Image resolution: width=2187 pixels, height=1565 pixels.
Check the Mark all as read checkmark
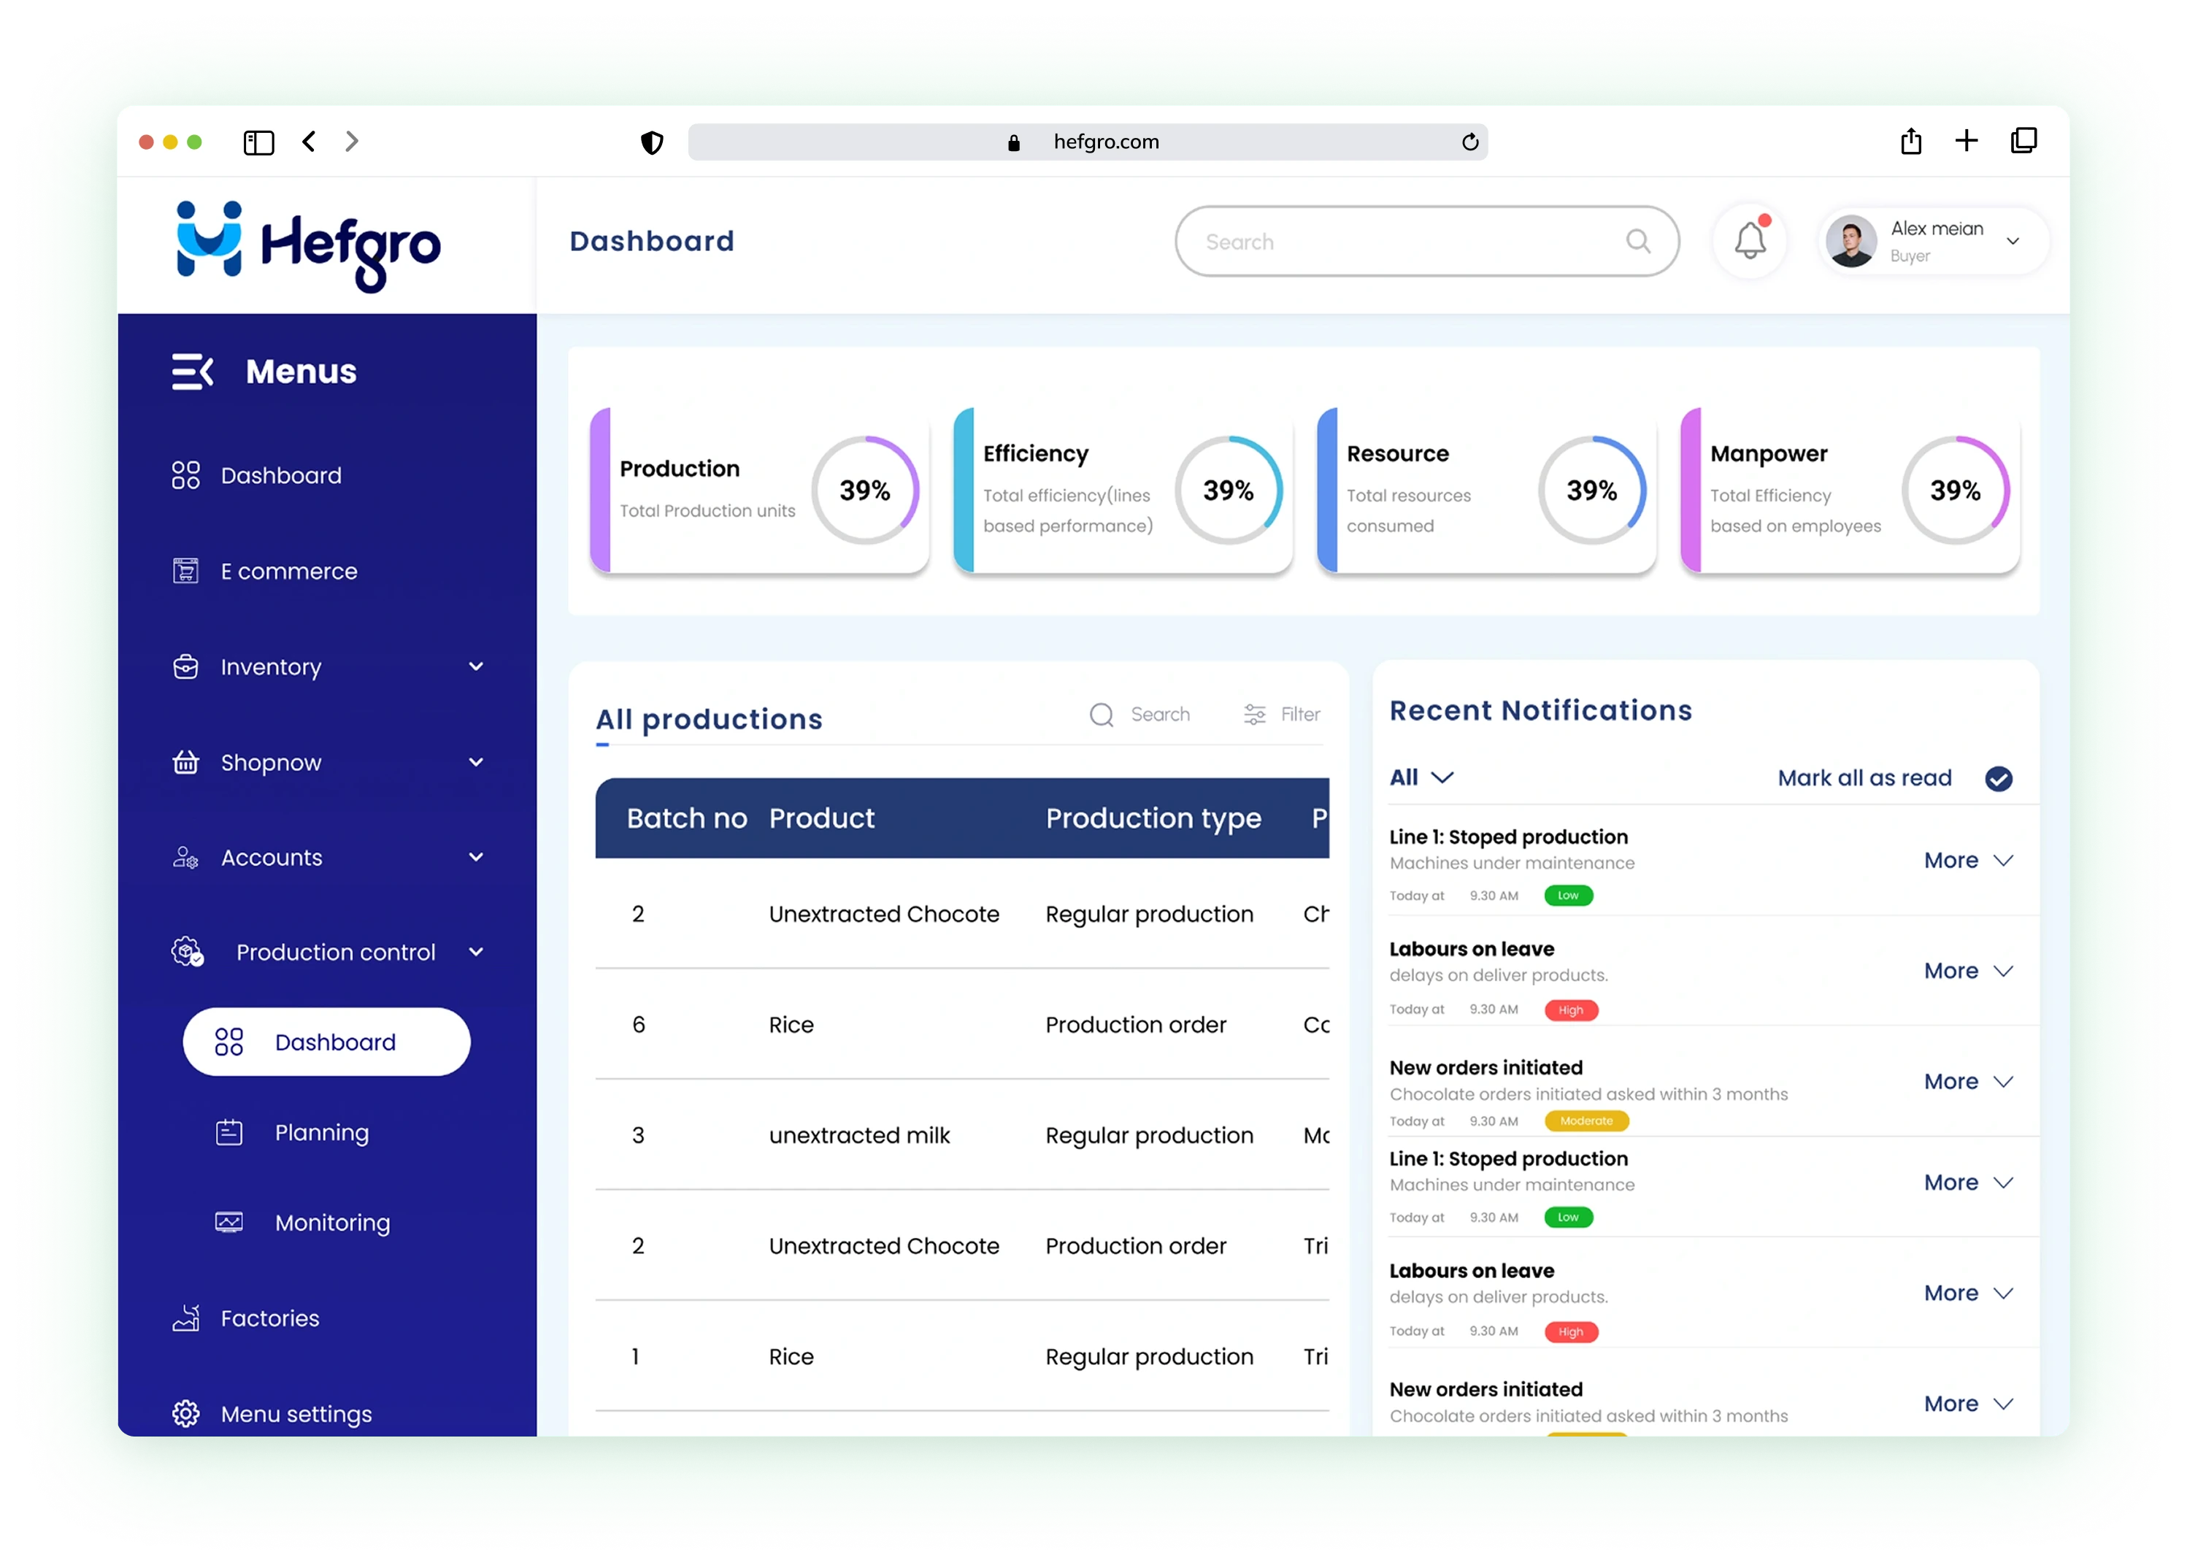[x=1998, y=779]
